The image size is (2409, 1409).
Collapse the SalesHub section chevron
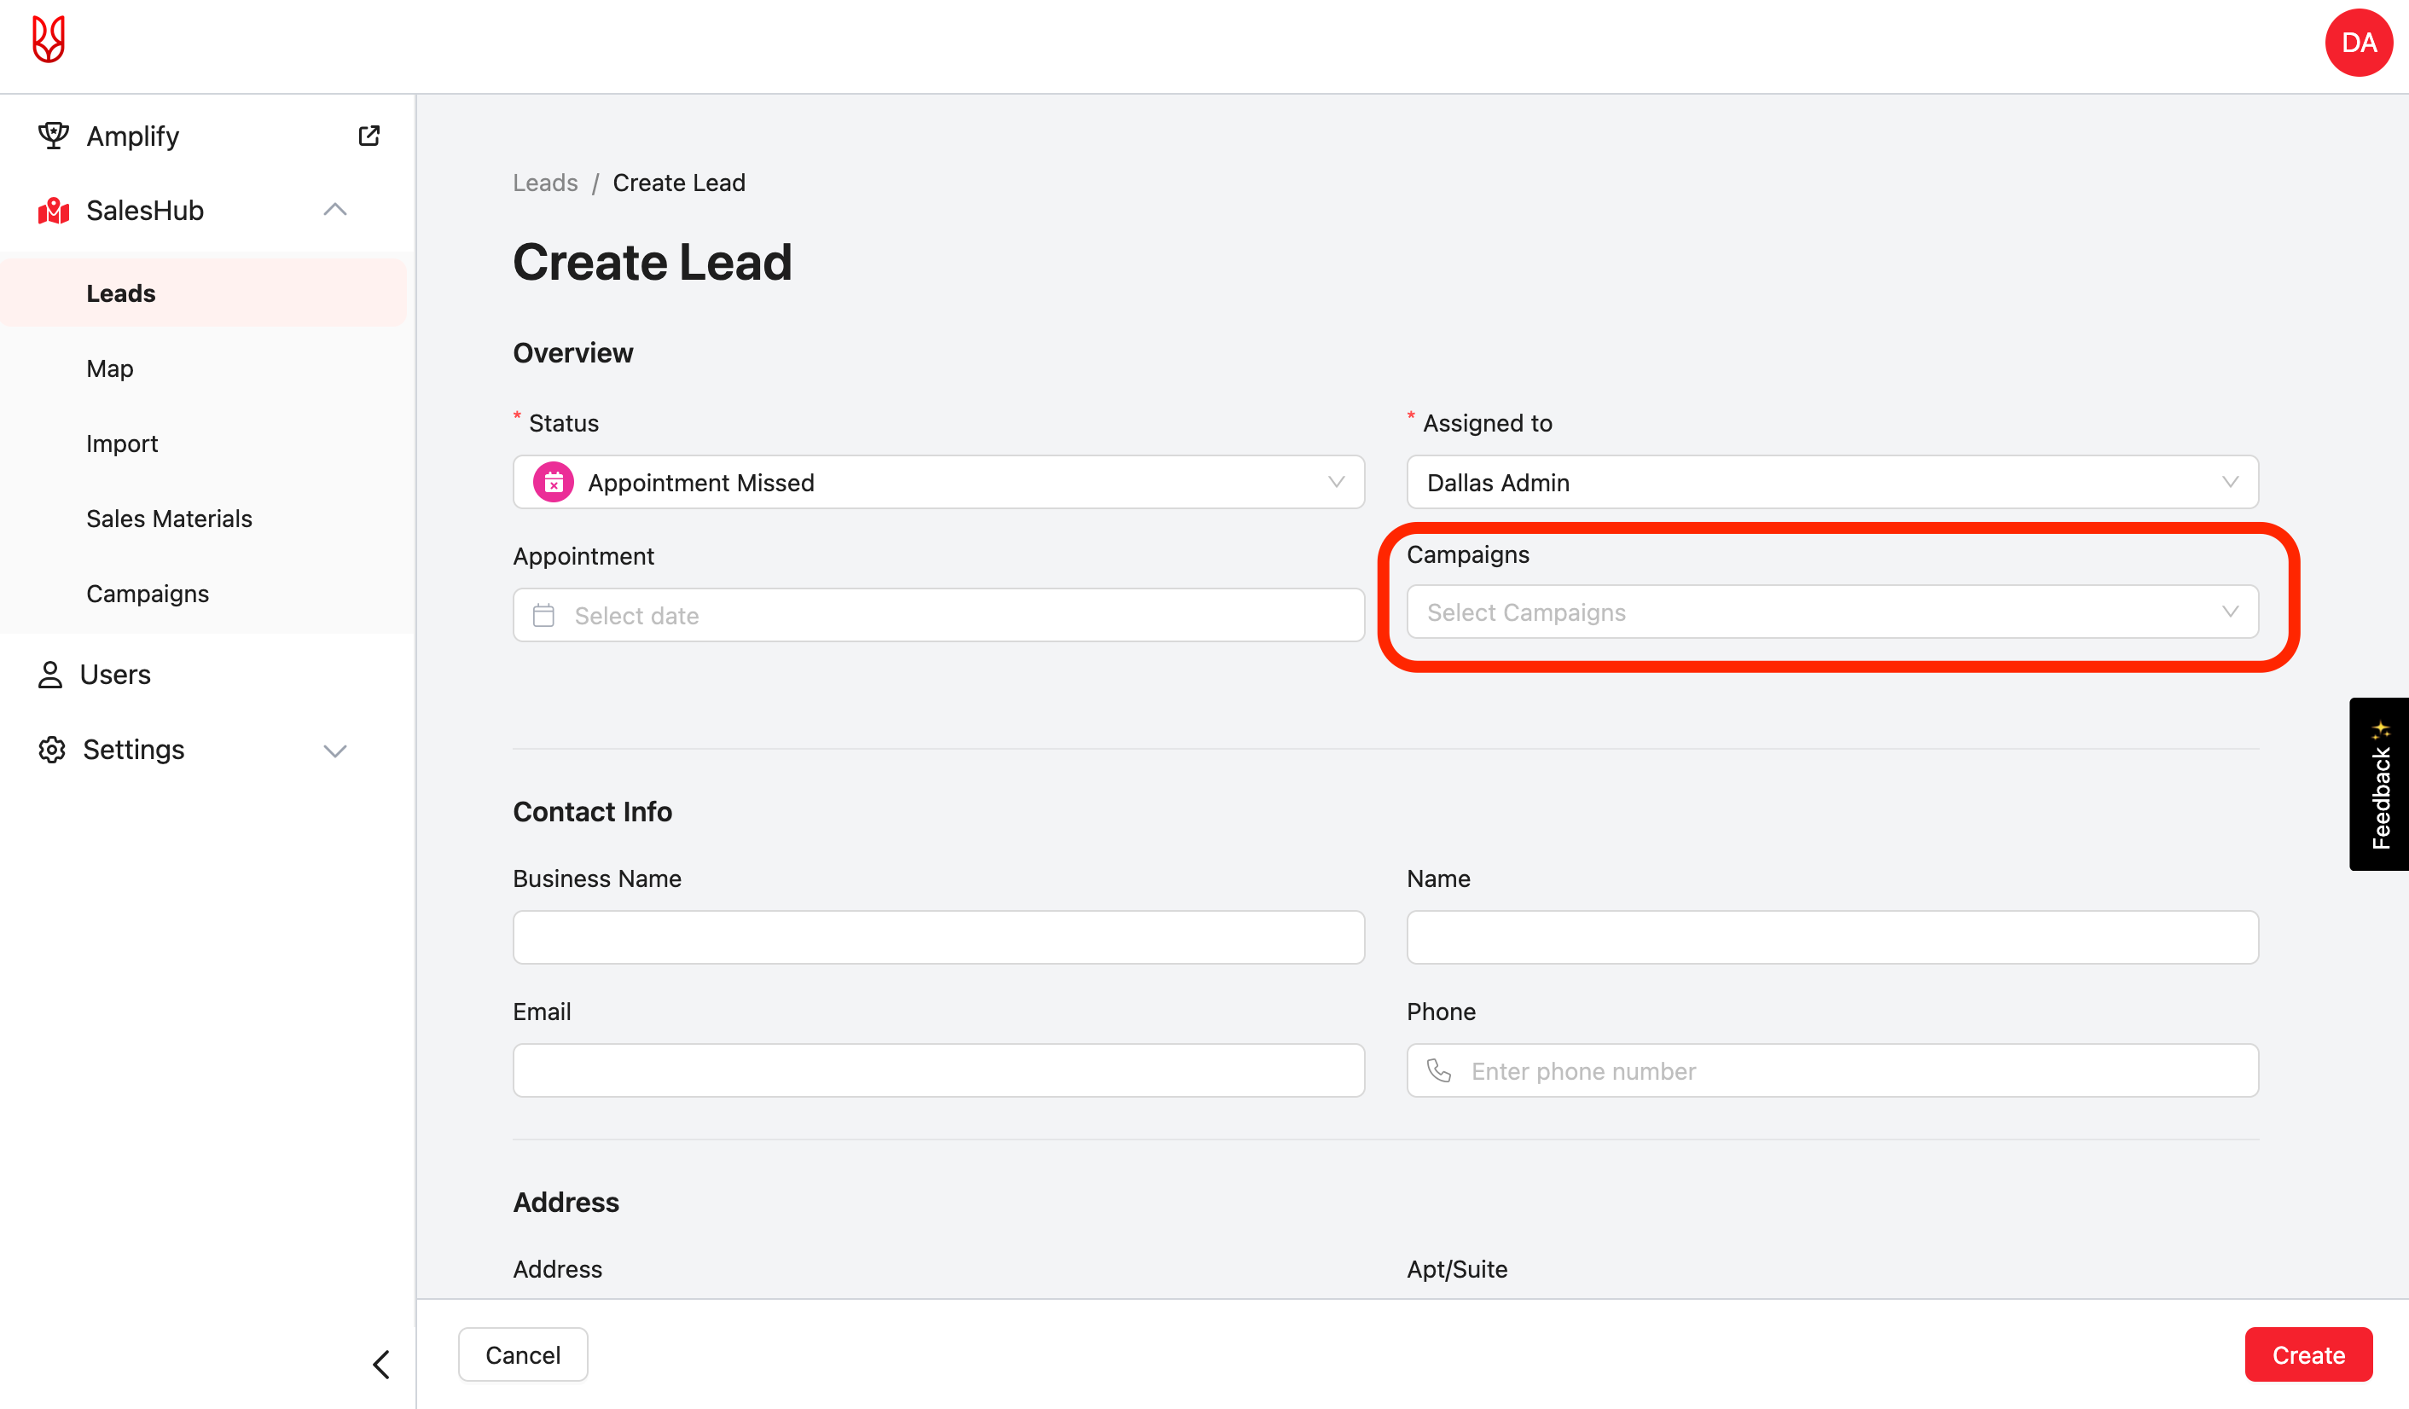pyautogui.click(x=334, y=211)
